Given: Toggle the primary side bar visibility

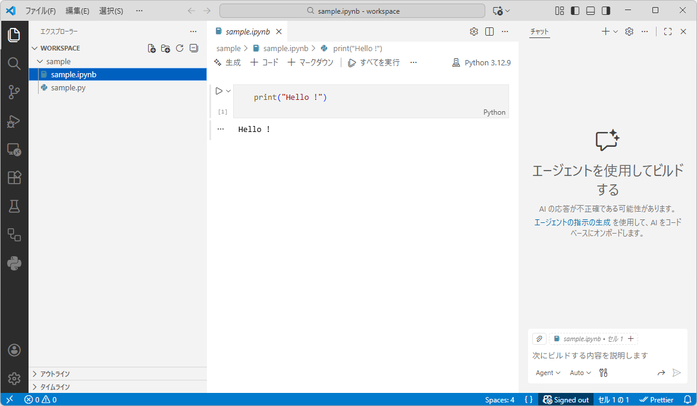Looking at the screenshot, I should [575, 11].
